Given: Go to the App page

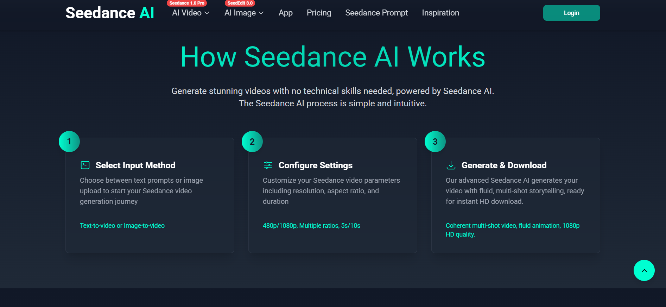Looking at the screenshot, I should 286,13.
